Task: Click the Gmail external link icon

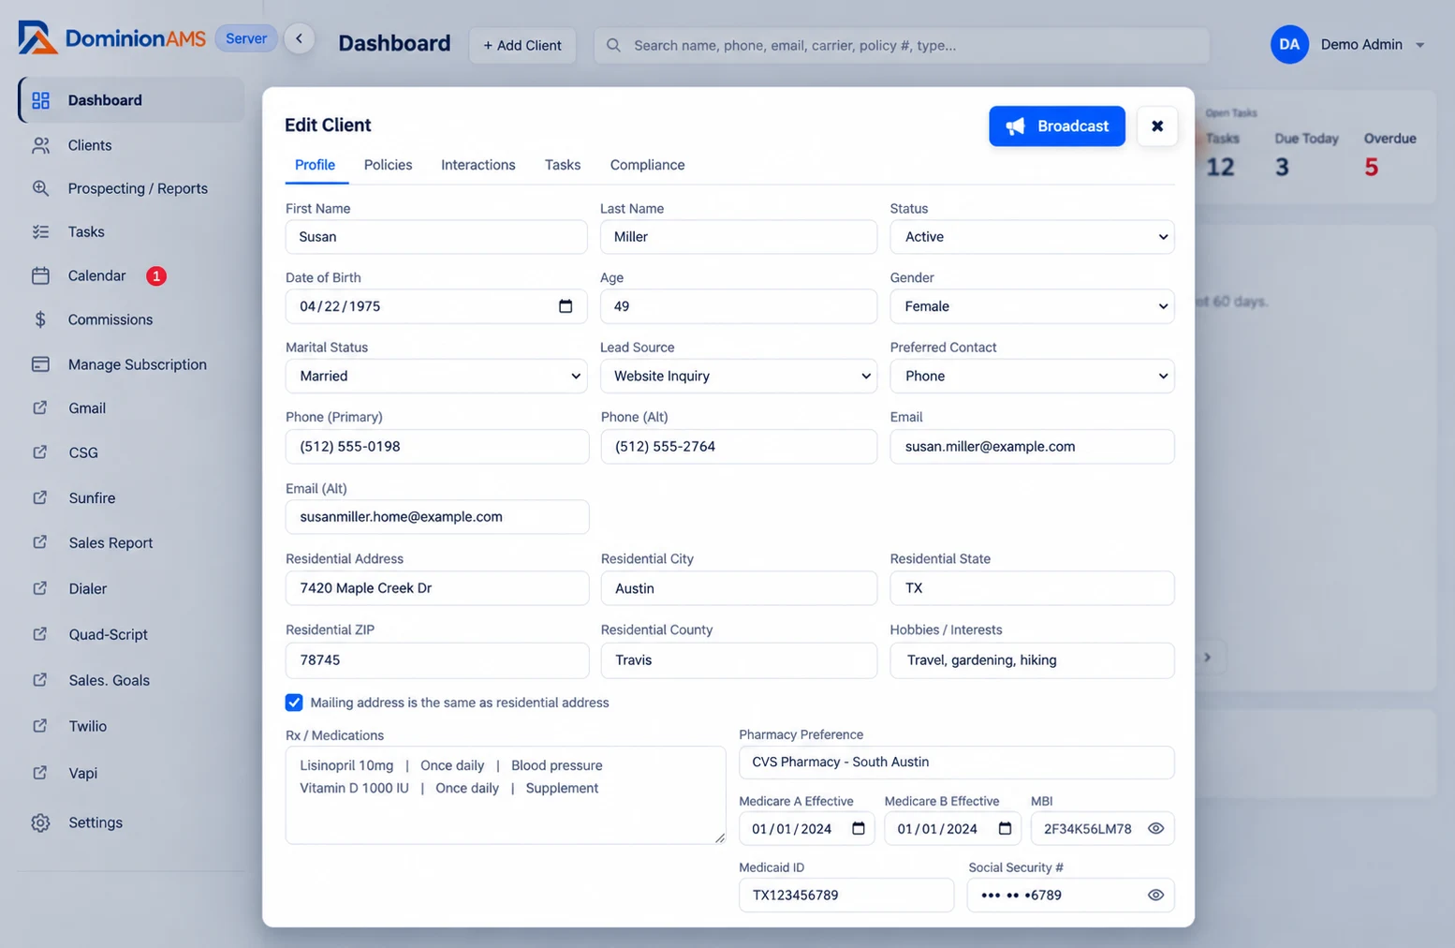Action: [40, 407]
